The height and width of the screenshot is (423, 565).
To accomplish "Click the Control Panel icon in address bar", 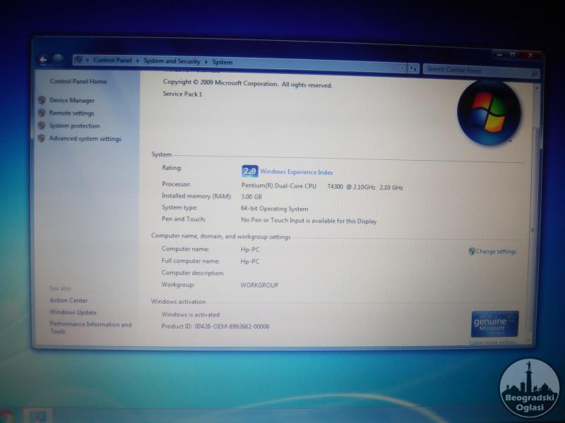I will (79, 60).
